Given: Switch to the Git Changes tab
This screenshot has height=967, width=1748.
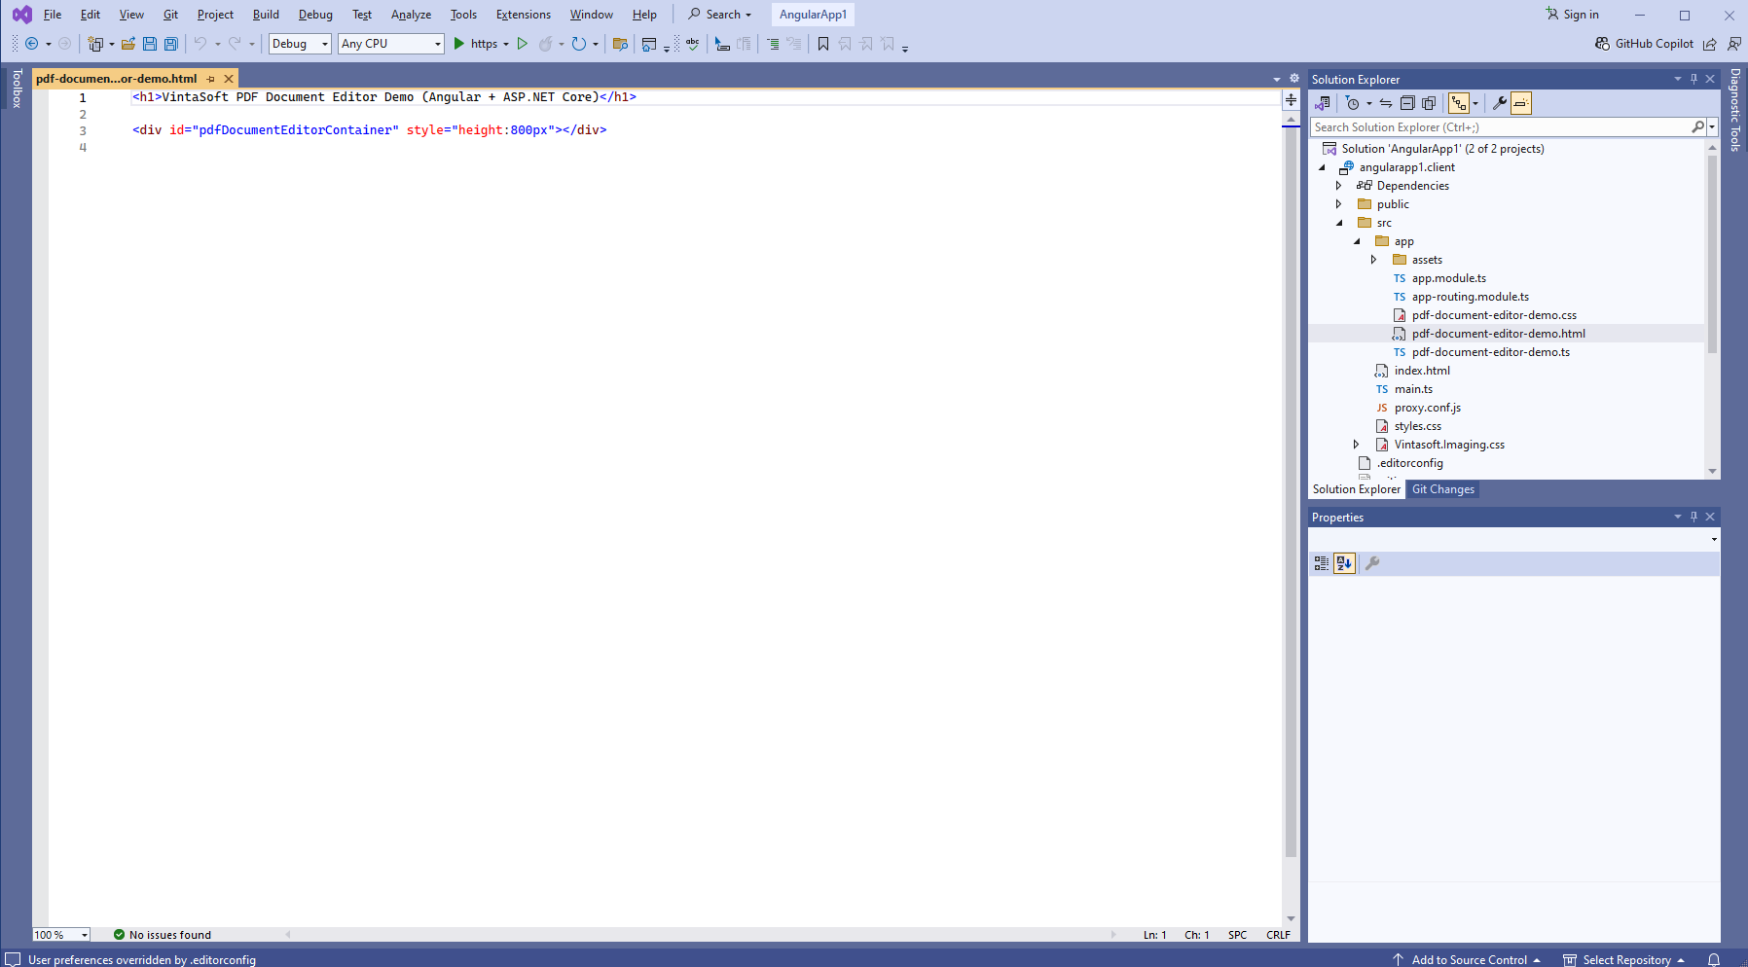Looking at the screenshot, I should [1442, 489].
